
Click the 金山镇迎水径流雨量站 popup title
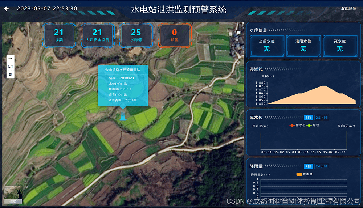[x=123, y=70]
